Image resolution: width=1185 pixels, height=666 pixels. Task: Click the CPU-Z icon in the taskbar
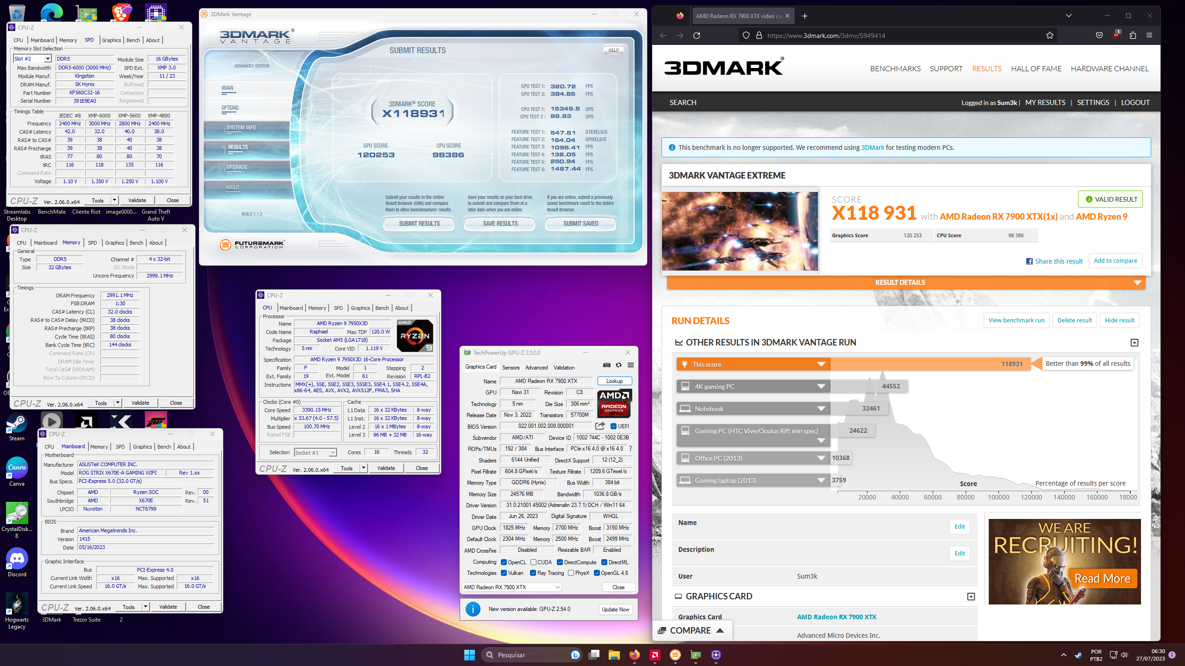(716, 655)
